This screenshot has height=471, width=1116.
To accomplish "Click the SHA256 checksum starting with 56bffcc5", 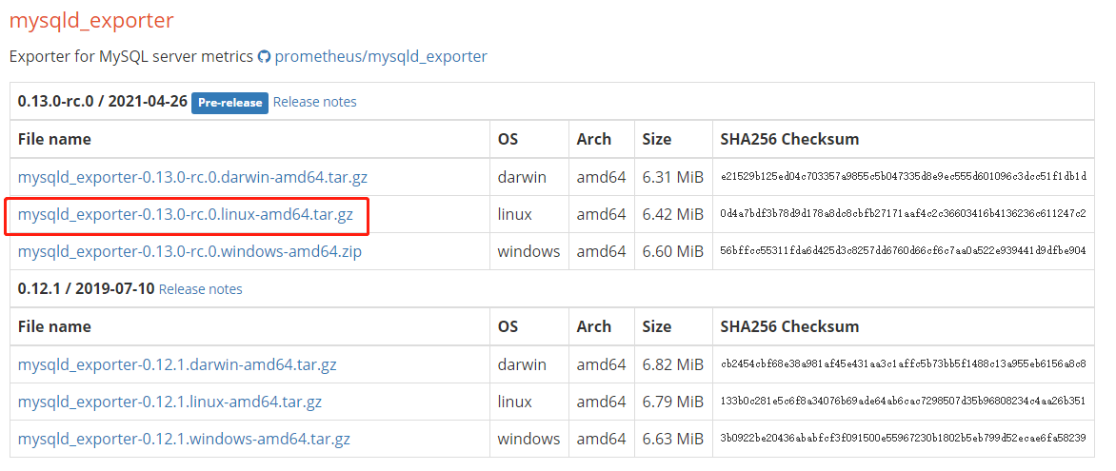I will [904, 251].
